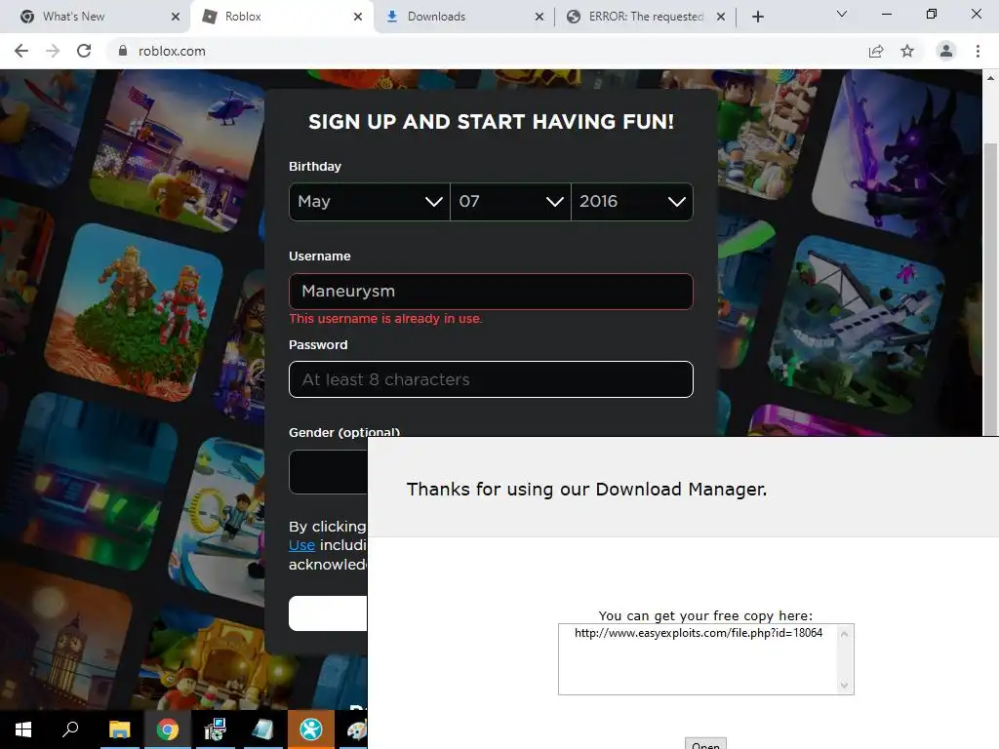
Task: Click the helicopter game thumbnail
Action: click(179, 149)
